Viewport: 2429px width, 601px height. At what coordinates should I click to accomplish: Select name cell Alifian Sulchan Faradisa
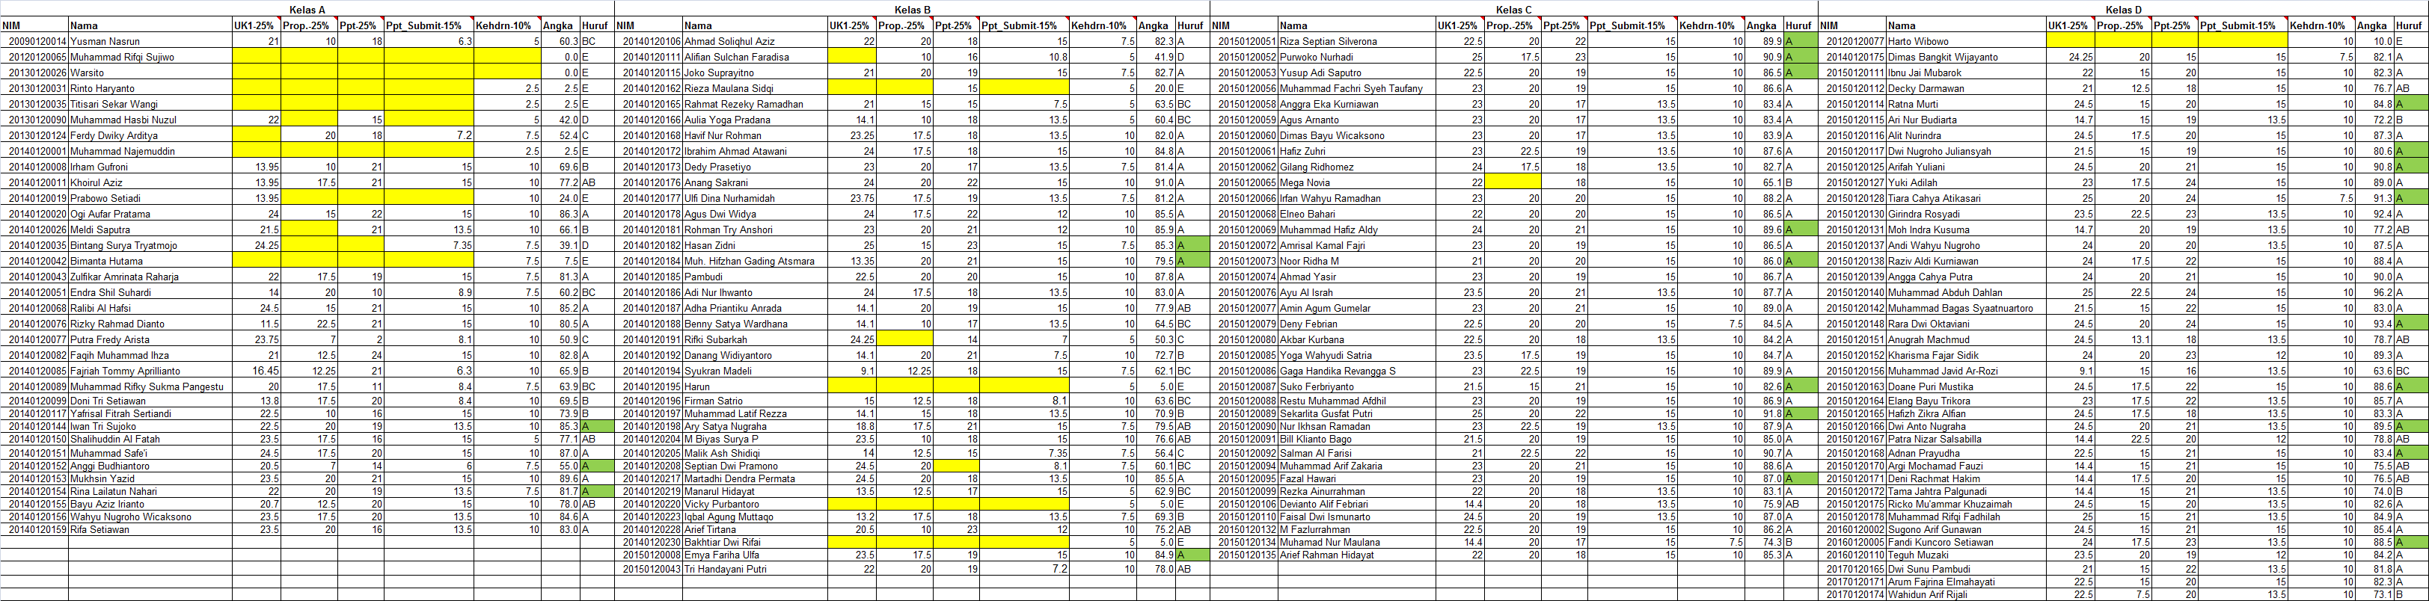[x=754, y=58]
